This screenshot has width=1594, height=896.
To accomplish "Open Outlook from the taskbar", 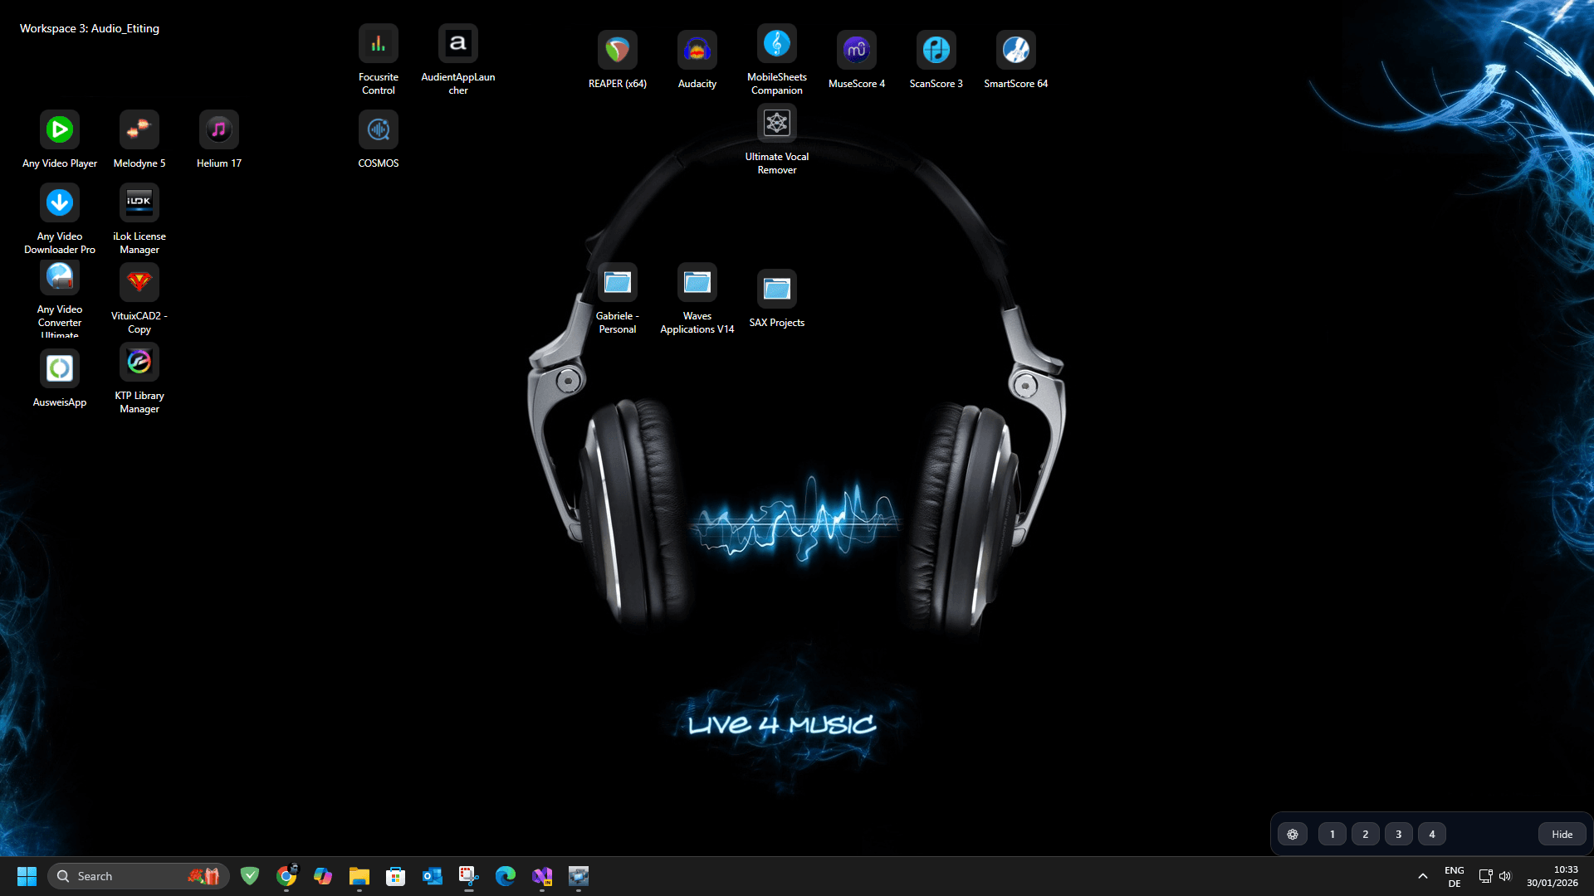I will [432, 875].
